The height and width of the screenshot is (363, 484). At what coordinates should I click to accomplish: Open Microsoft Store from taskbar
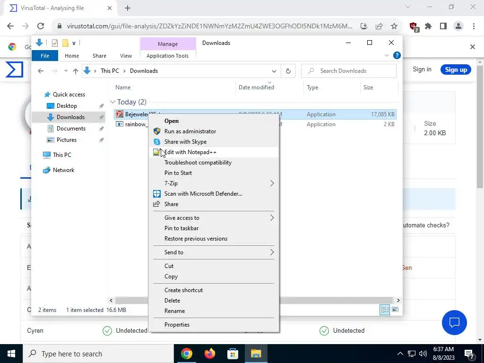coord(233,354)
